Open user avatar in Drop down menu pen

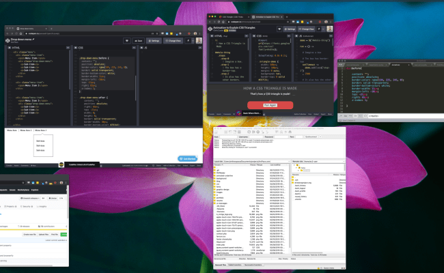point(199,41)
